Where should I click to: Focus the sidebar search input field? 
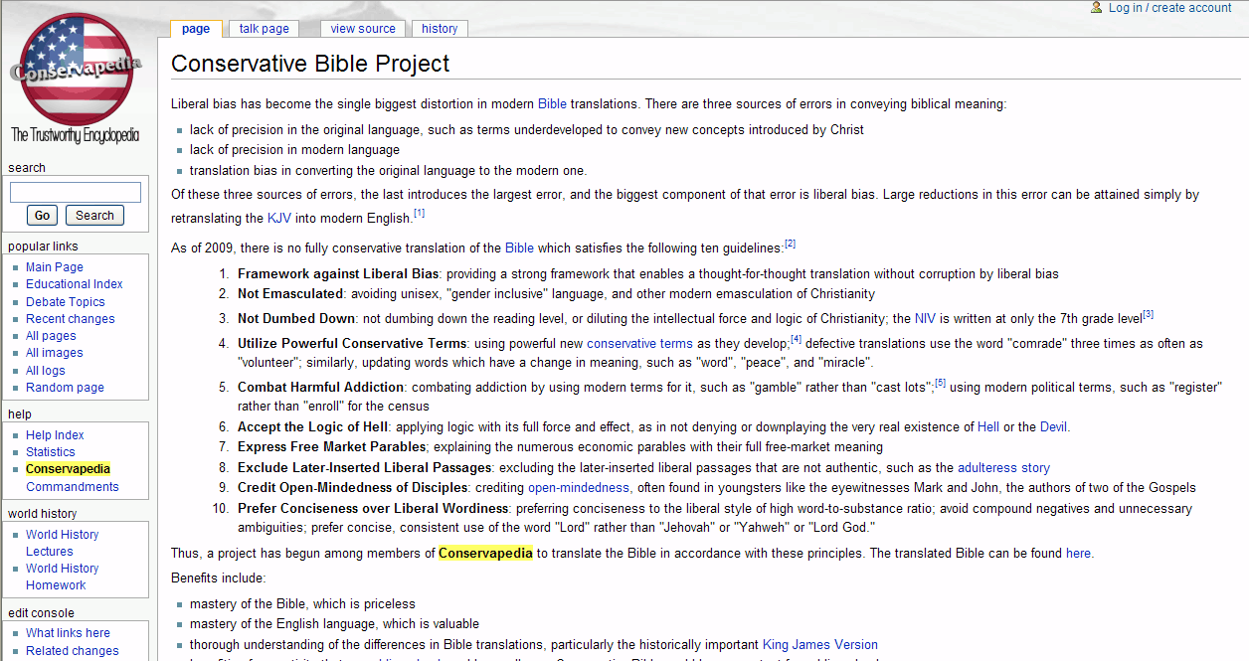click(76, 193)
